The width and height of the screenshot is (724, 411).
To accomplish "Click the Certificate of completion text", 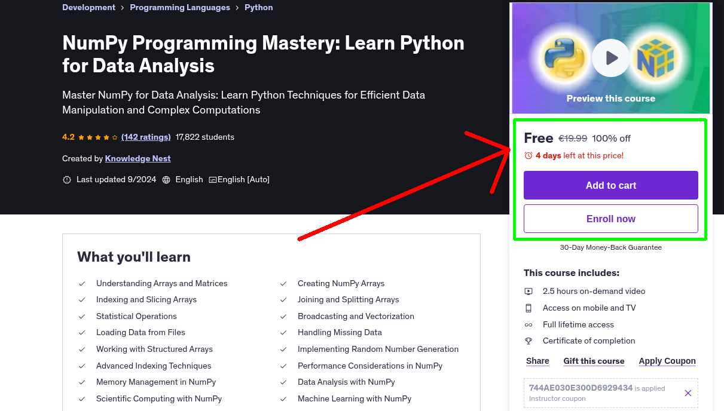I will (x=589, y=341).
